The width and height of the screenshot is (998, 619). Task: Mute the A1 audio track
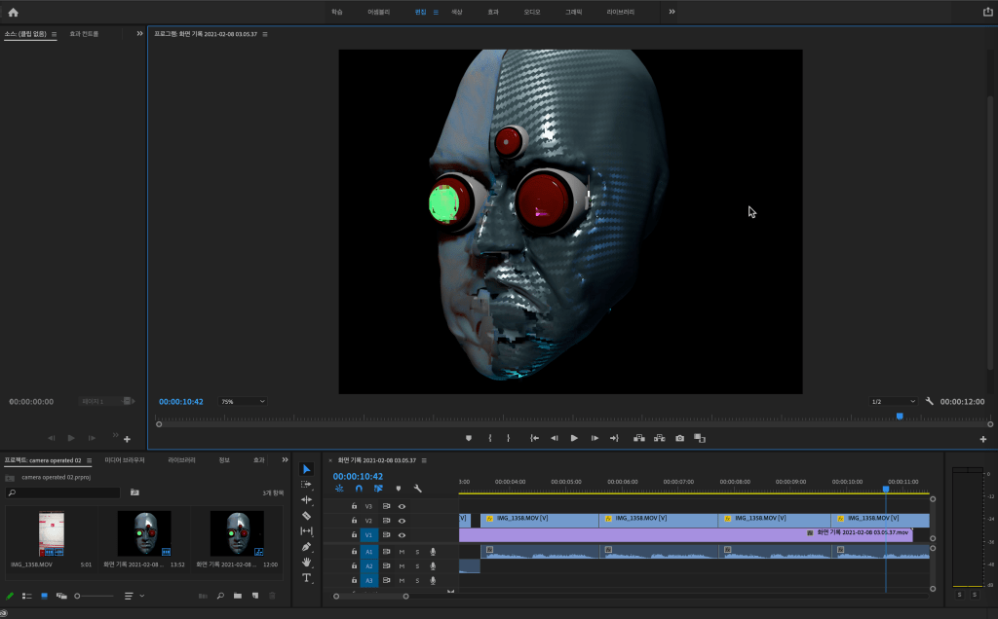pyautogui.click(x=402, y=552)
